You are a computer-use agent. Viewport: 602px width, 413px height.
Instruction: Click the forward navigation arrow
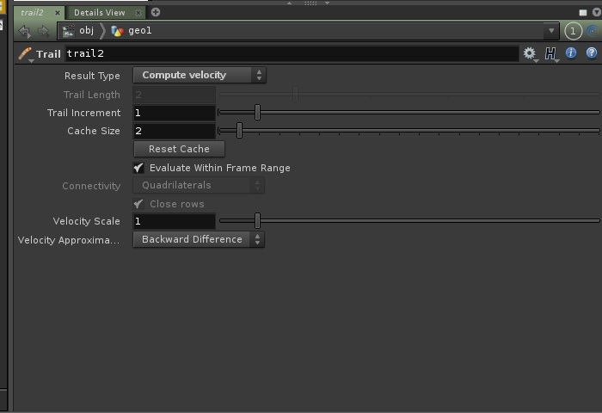point(42,31)
